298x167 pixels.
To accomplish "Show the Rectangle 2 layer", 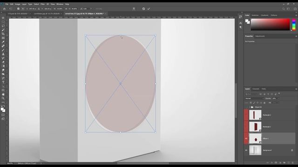I will pyautogui.click(x=246, y=115).
